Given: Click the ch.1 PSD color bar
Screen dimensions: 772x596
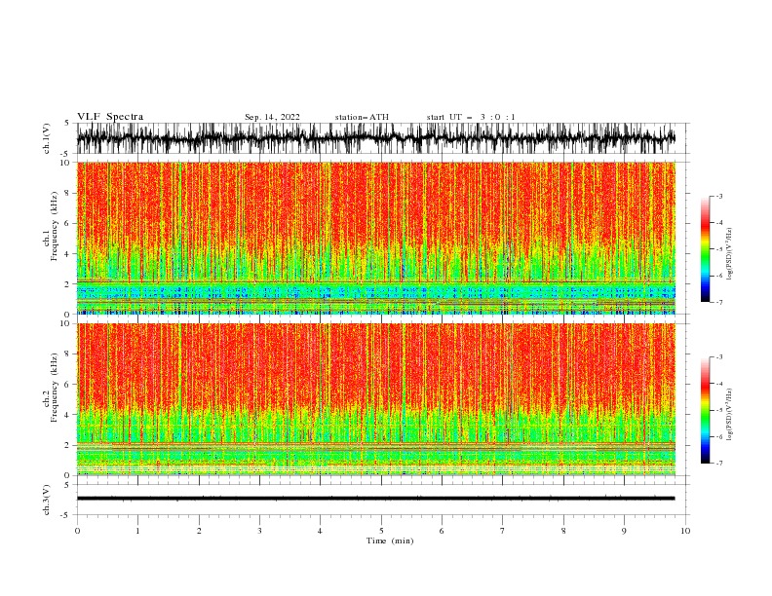Looking at the screenshot, I should click(x=705, y=248).
